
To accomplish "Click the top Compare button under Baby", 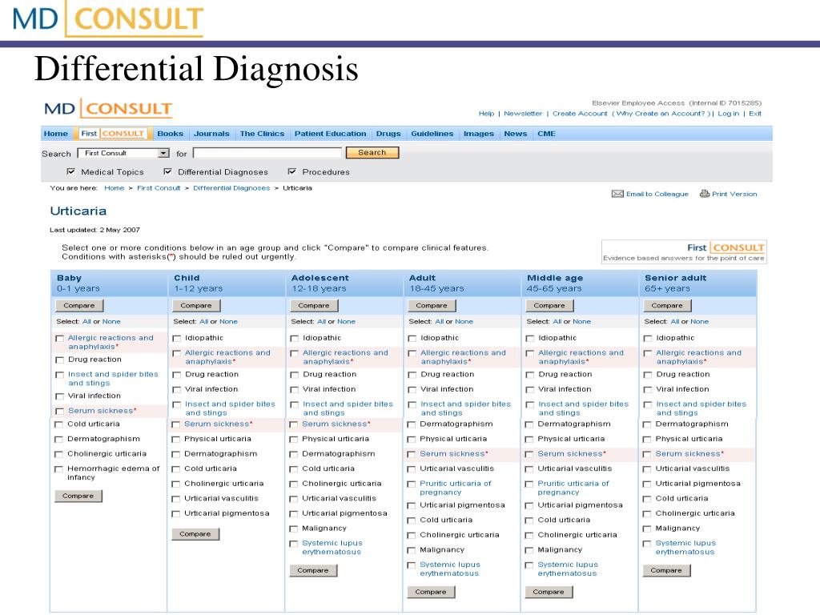I will tap(79, 305).
